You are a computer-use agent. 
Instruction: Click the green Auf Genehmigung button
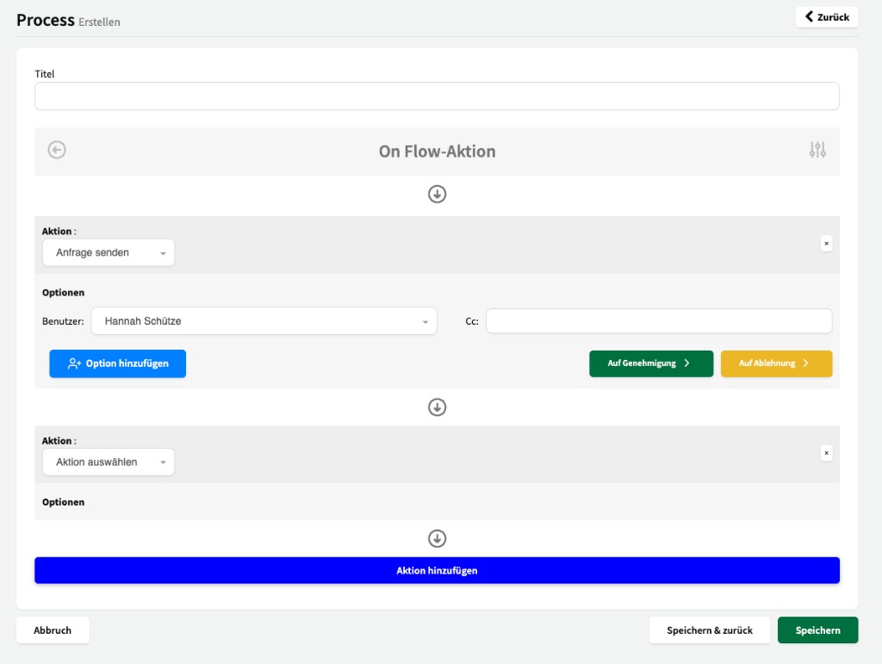click(x=651, y=363)
